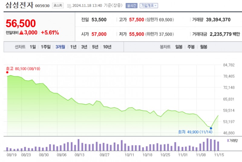Click the calendar icon beside the date
242x162 pixels.
69,6
